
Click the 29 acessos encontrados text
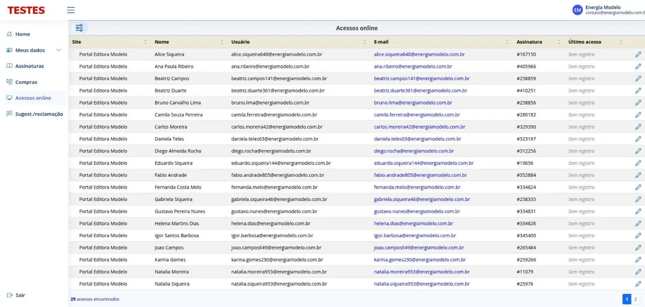[x=95, y=299]
